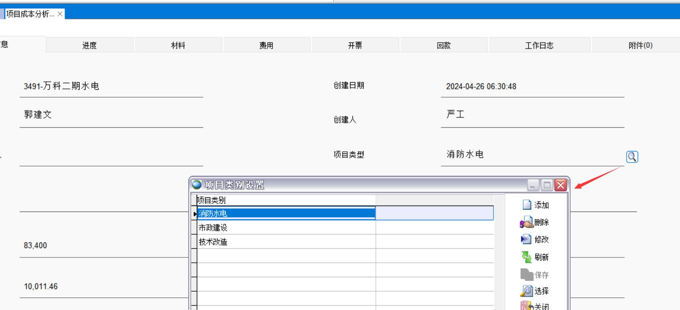Select the 市政建设 category row
This screenshot has width=680, height=310.
285,228
